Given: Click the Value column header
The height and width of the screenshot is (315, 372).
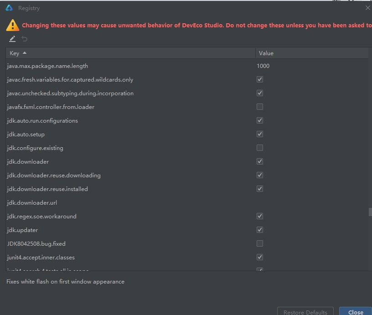Looking at the screenshot, I should coord(311,53).
